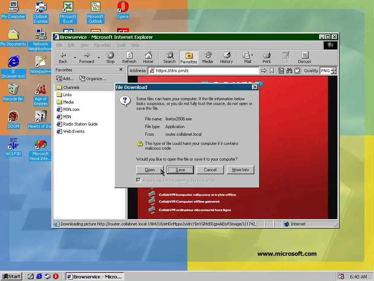Select the DOOM desktop icon
Viewport: 374px width, 281px height.
point(14,120)
